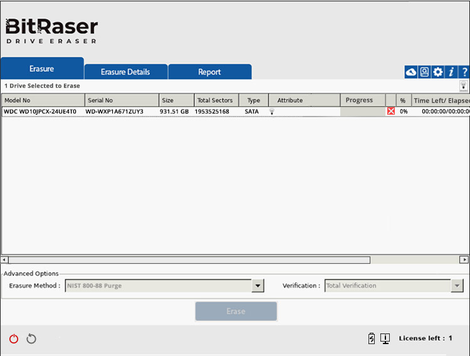Open the help question mark icon

[464, 72]
